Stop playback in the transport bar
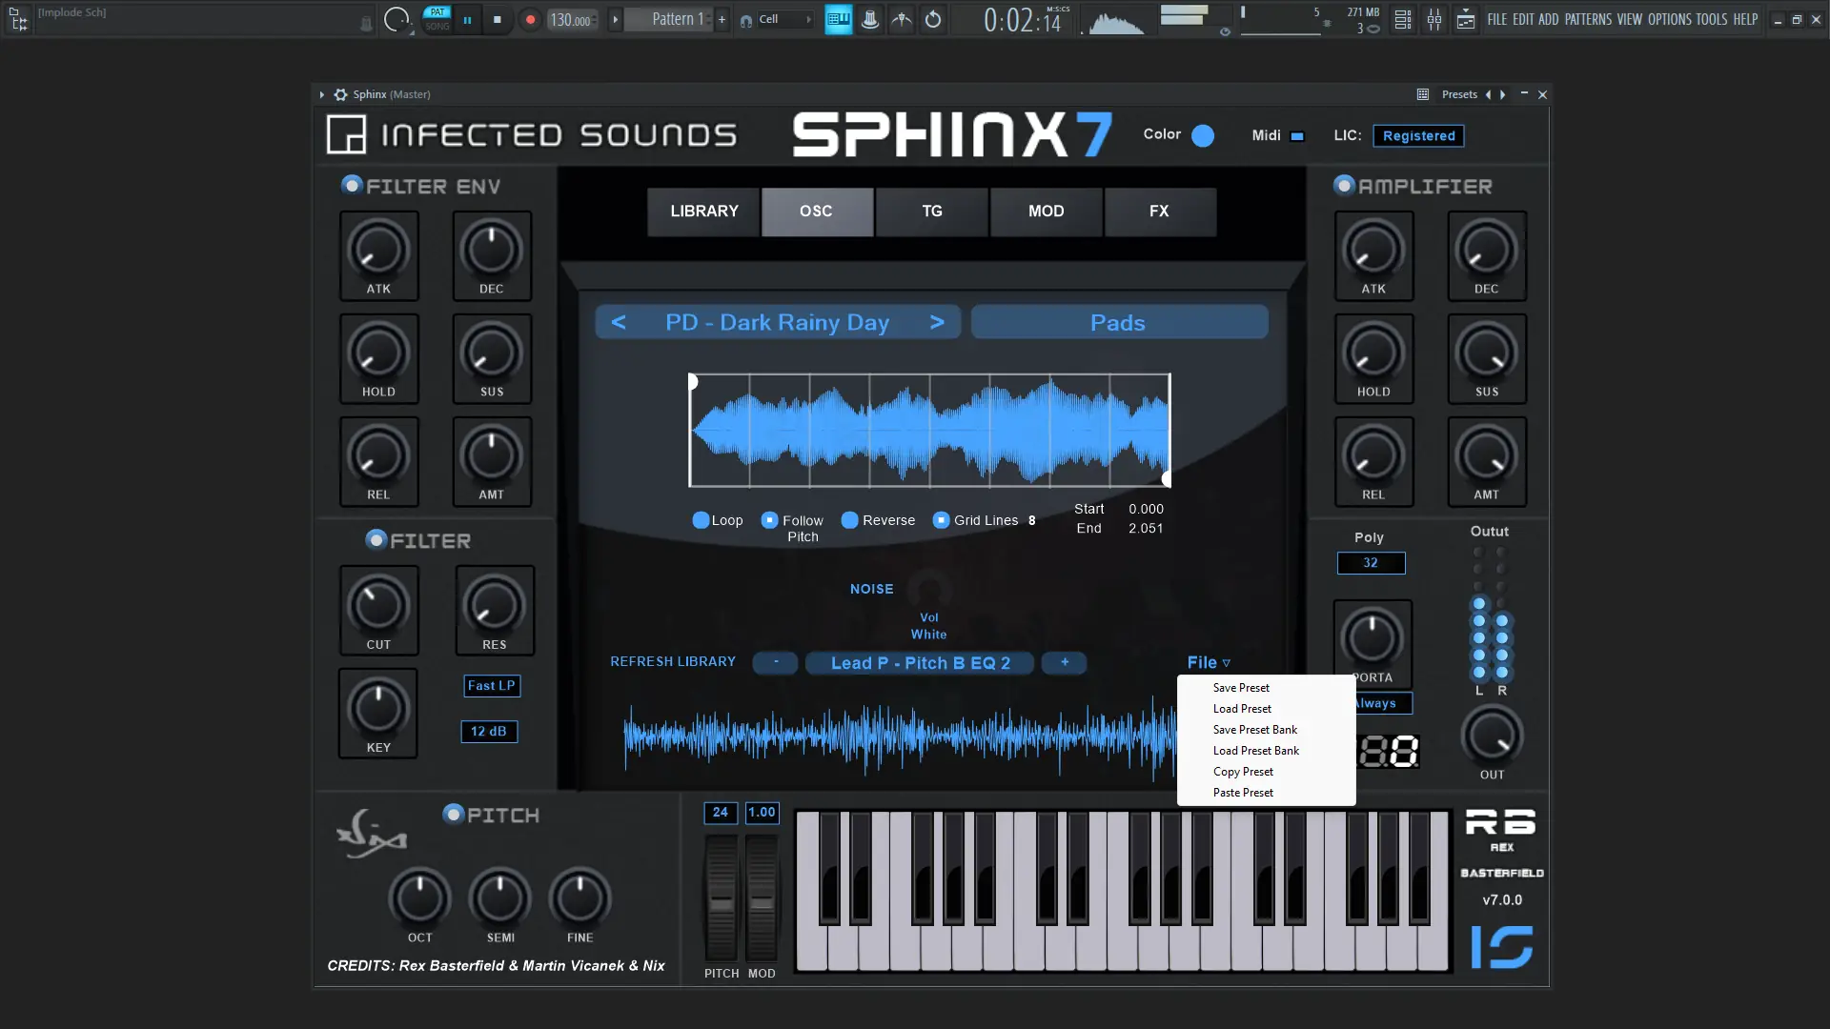This screenshot has height=1029, width=1830. coord(497,19)
